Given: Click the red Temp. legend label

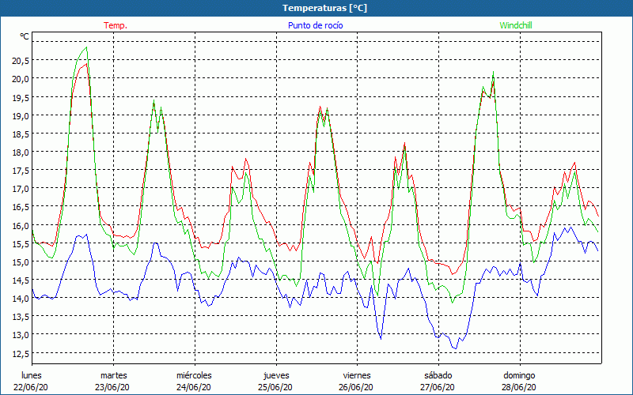Looking at the screenshot, I should tap(116, 25).
